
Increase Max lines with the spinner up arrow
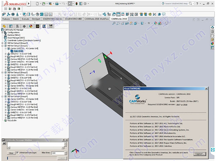click(66, 152)
